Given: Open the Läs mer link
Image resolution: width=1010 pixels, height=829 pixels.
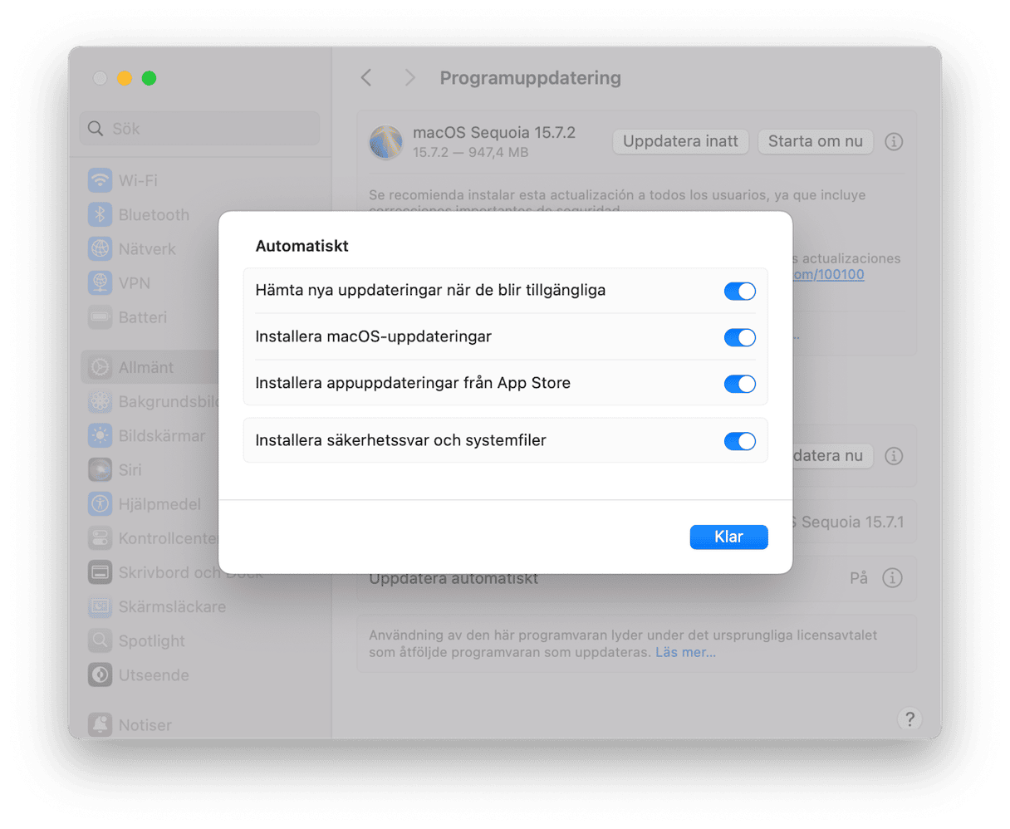Looking at the screenshot, I should pos(685,653).
